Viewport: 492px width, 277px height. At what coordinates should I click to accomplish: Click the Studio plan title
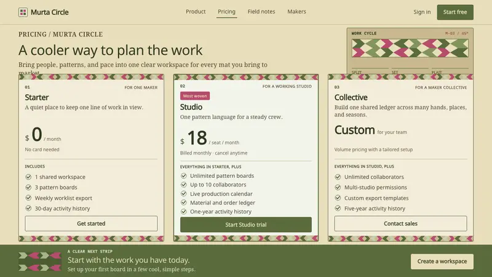(191, 107)
